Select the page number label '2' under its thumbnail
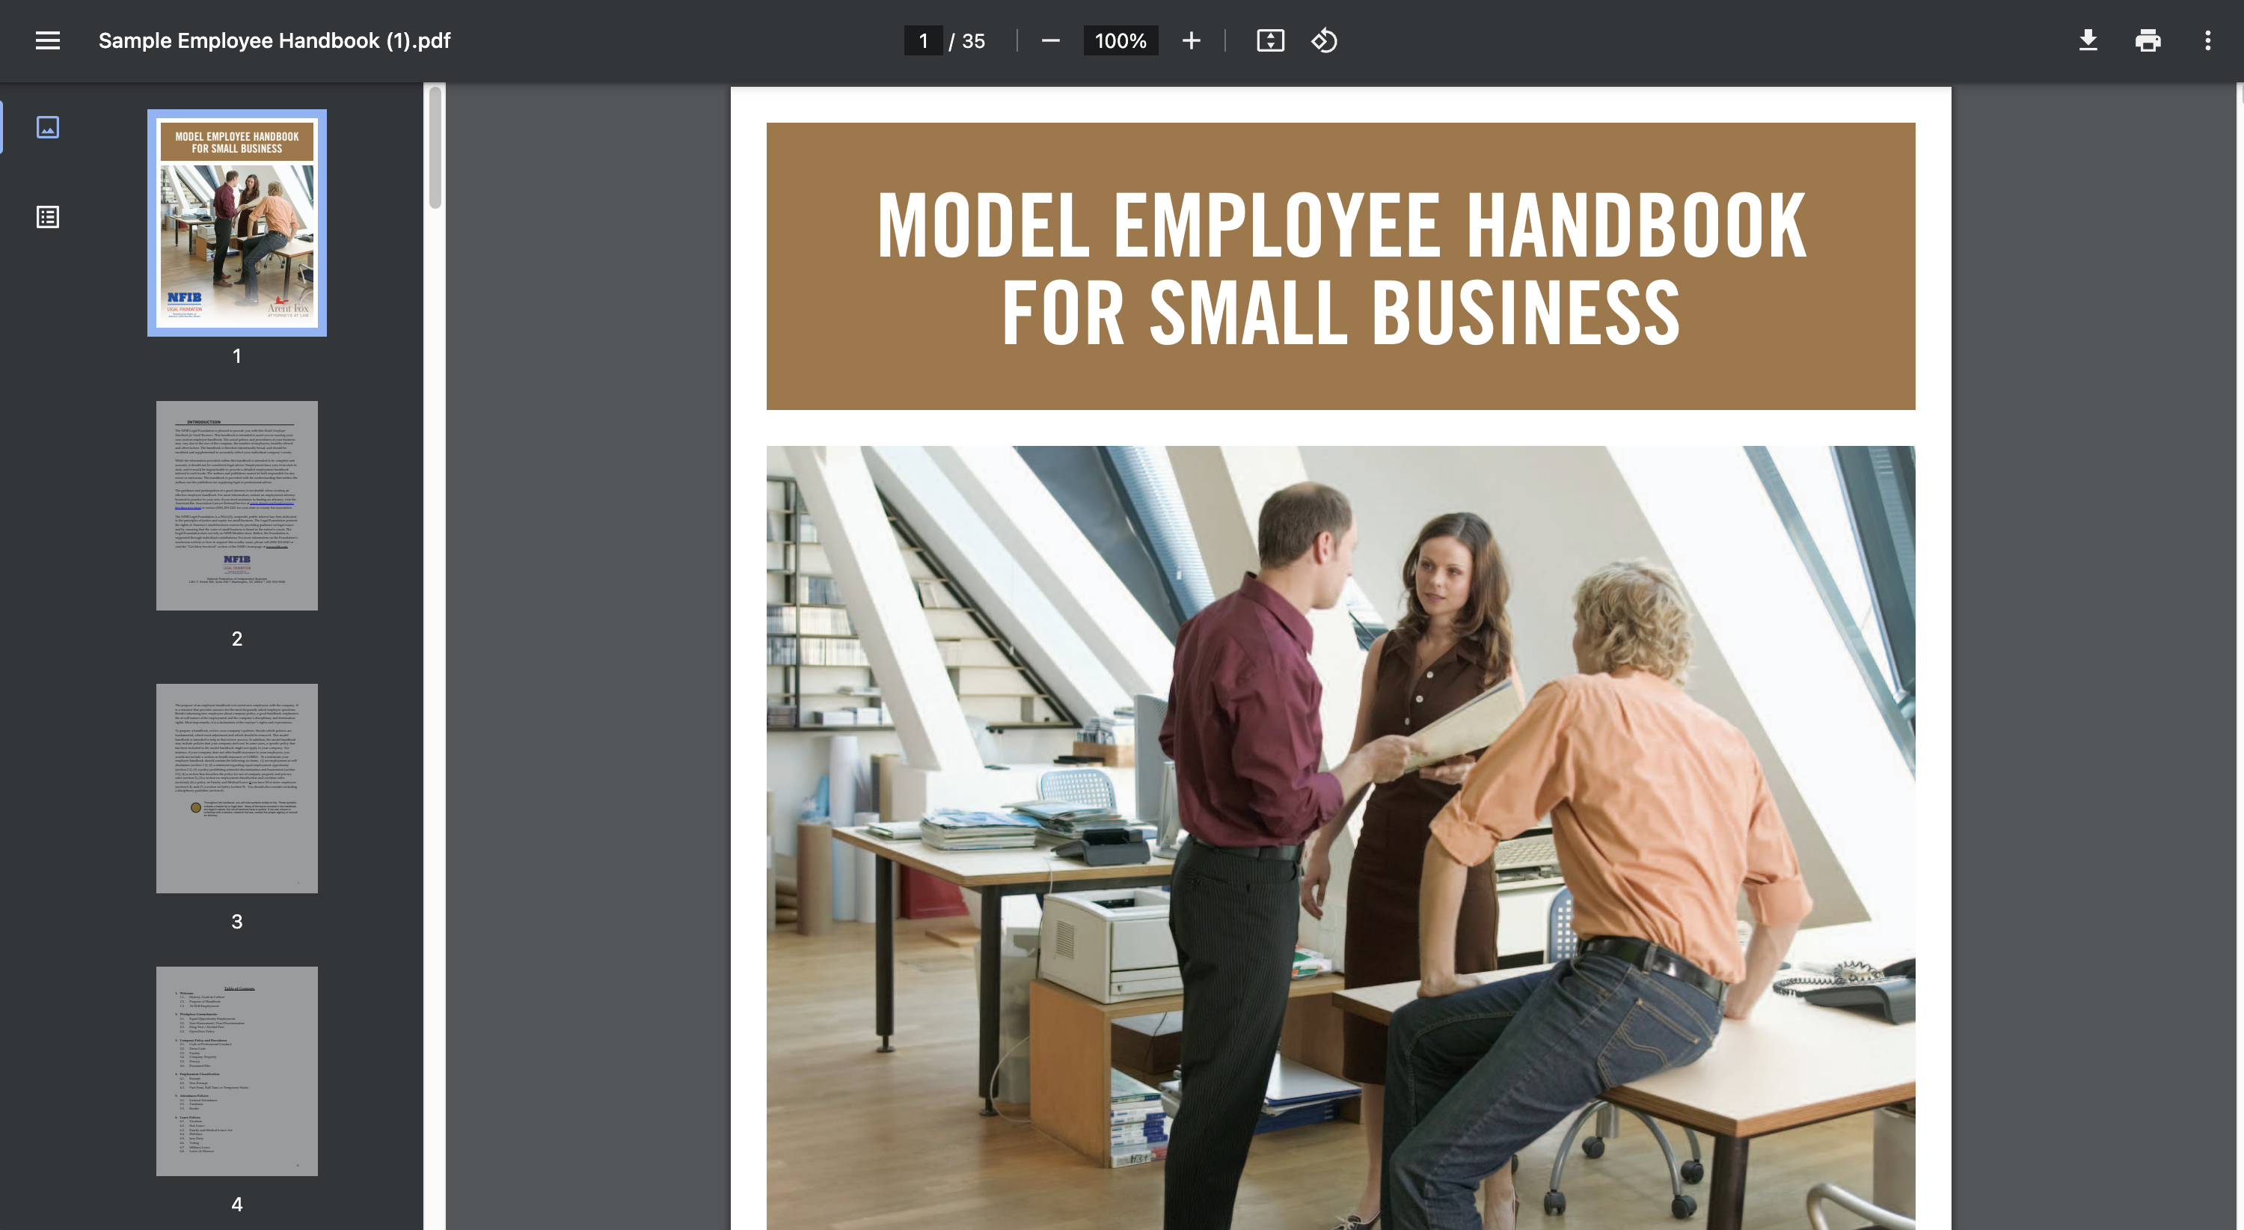The height and width of the screenshot is (1230, 2244). tap(237, 638)
